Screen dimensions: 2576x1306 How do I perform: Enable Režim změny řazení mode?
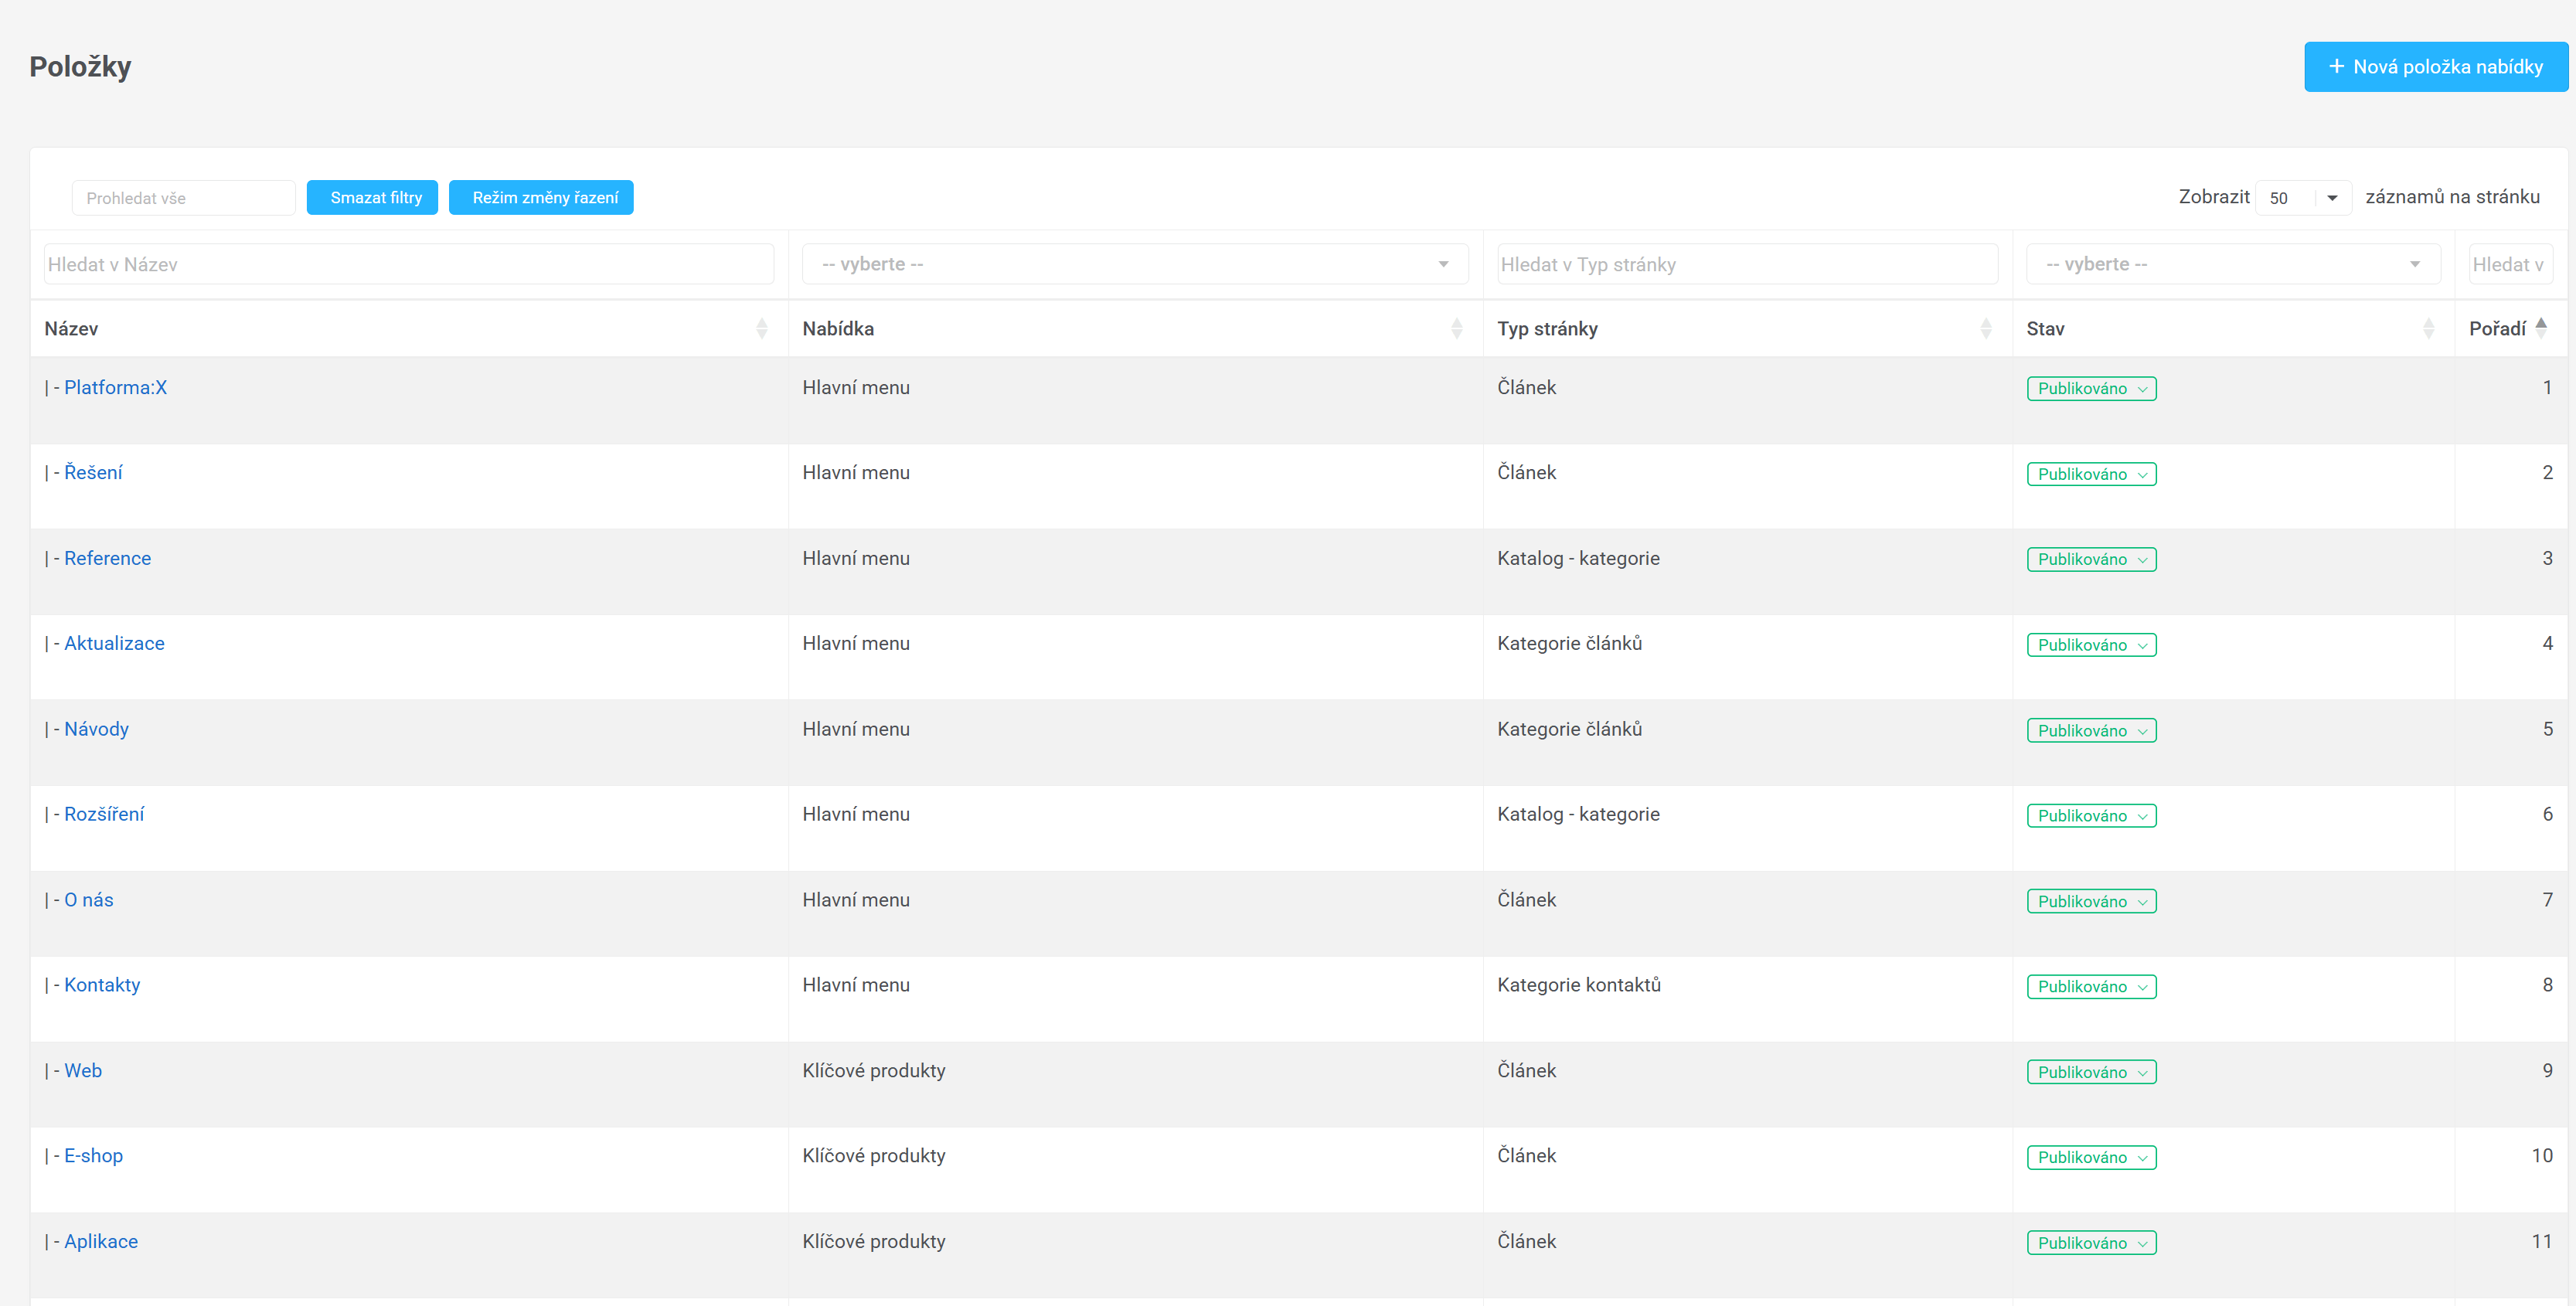click(541, 198)
